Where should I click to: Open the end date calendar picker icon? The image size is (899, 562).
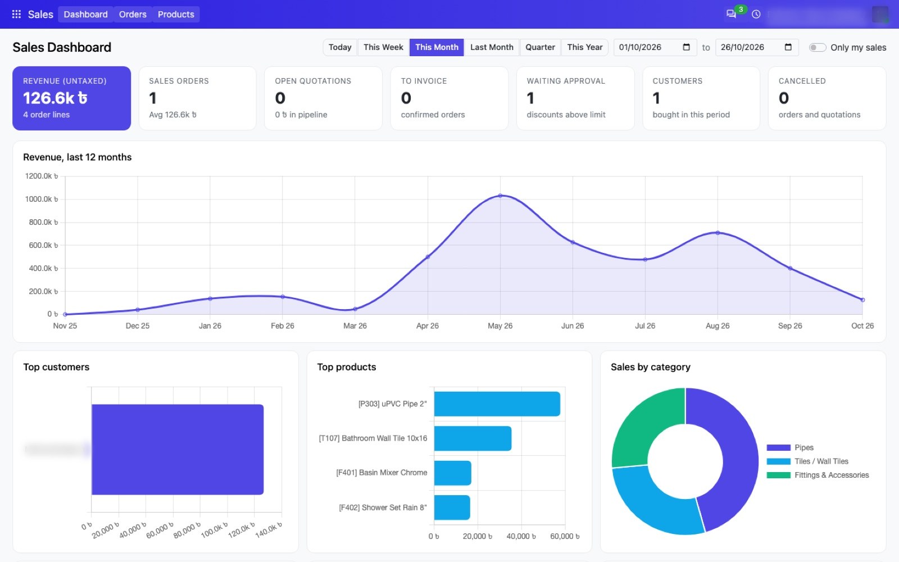pos(788,47)
